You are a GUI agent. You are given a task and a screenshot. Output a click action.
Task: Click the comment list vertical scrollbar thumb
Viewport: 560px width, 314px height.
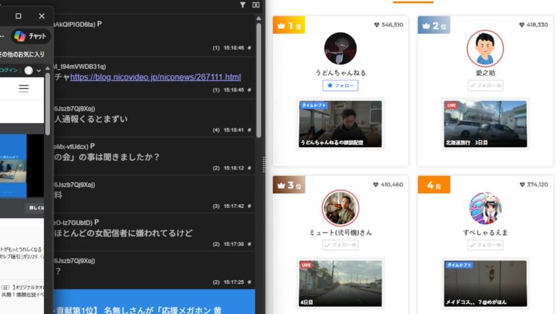(x=258, y=80)
